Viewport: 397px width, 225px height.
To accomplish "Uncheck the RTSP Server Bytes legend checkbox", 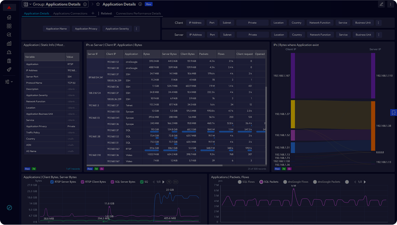I will (52, 182).
